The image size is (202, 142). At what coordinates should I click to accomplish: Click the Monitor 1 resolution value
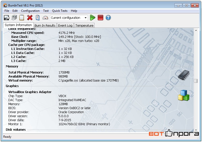click(84, 124)
